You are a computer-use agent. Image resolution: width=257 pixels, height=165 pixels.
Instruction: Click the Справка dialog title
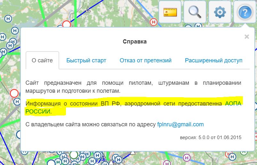click(x=135, y=42)
